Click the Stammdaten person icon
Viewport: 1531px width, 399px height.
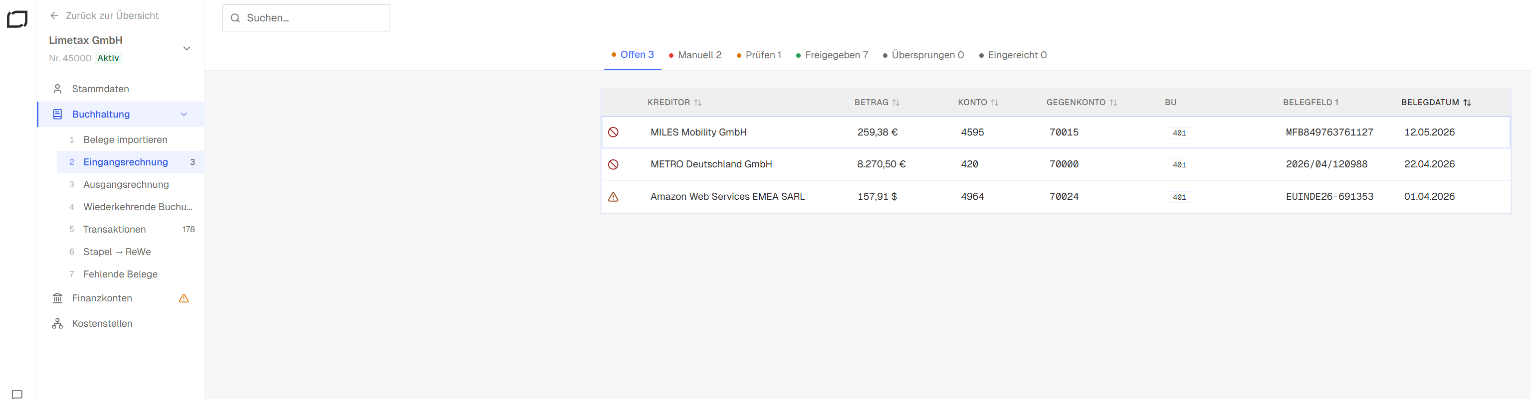click(x=58, y=89)
